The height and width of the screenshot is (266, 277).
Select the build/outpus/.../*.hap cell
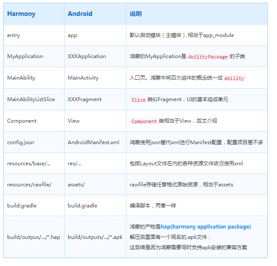point(34,237)
